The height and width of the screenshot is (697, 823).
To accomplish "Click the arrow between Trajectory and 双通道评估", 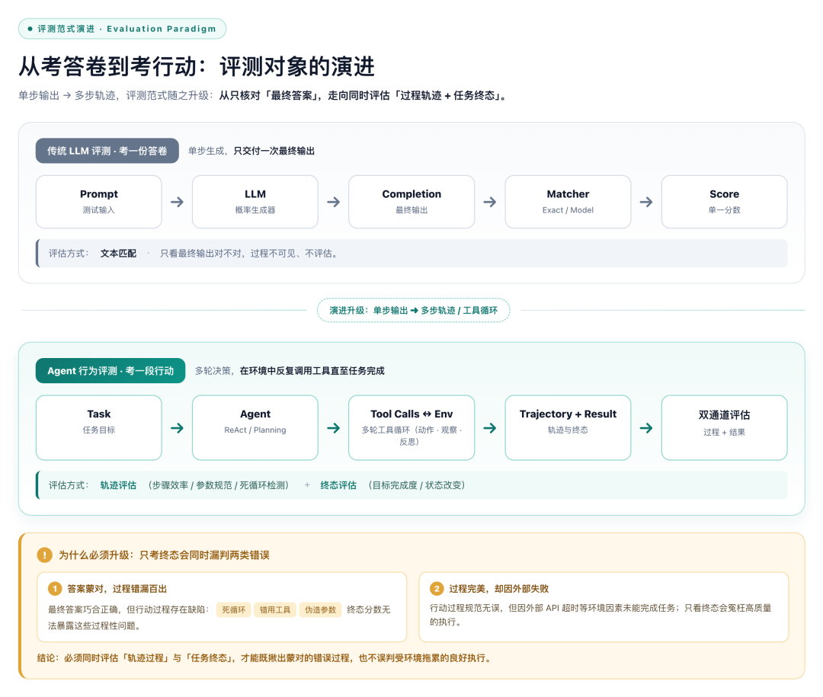I will (x=646, y=428).
